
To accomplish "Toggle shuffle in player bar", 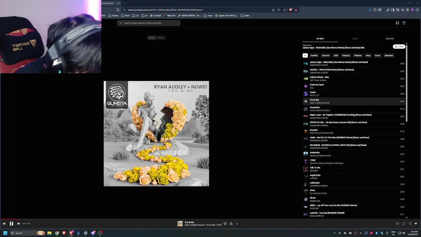I will click(x=410, y=224).
